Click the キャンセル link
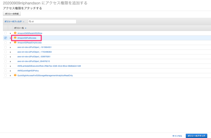This screenshot has height=138, width=211. coord(177,136)
